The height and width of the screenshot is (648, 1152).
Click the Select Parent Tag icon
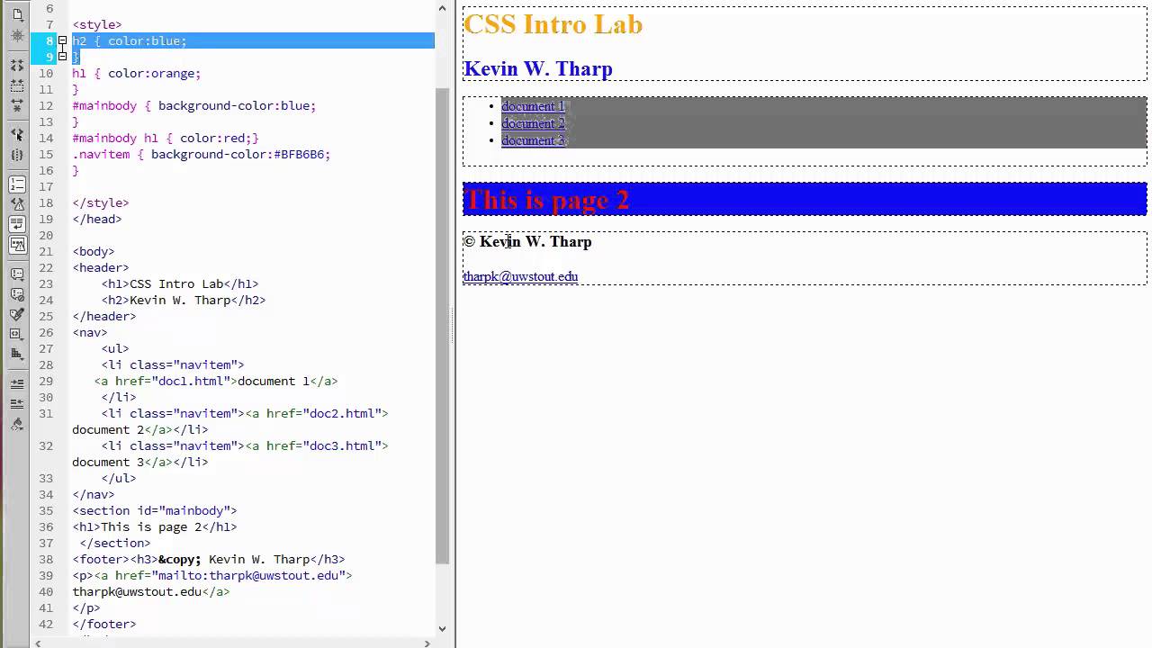pos(17,134)
